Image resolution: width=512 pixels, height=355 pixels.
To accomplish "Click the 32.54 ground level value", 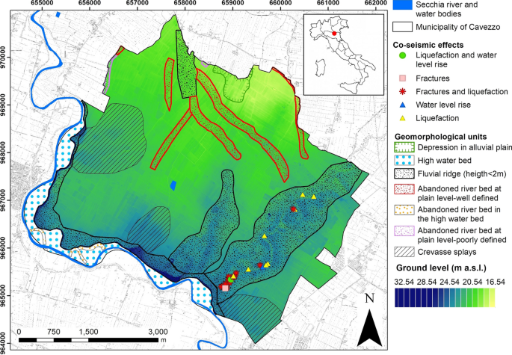I will (x=405, y=282).
